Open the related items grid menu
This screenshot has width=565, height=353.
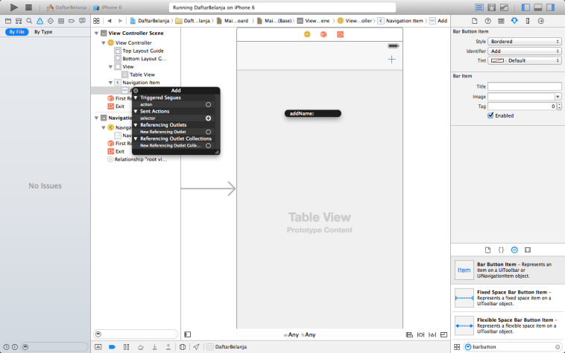pos(96,21)
